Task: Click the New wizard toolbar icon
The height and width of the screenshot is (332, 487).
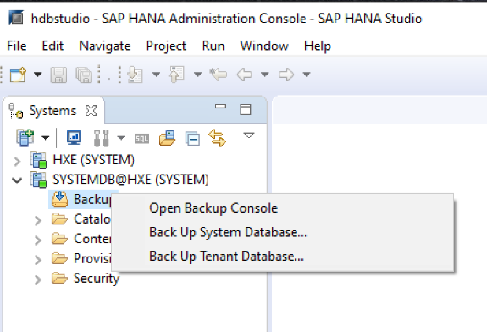Action: point(18,75)
